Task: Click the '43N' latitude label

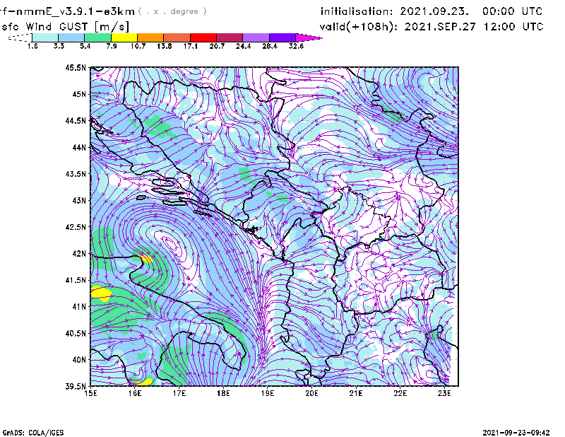Action: click(79, 200)
